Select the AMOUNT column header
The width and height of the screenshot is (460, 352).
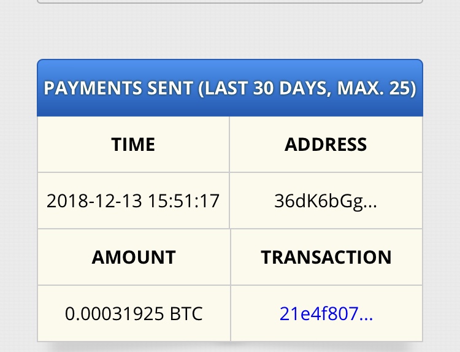tap(134, 257)
